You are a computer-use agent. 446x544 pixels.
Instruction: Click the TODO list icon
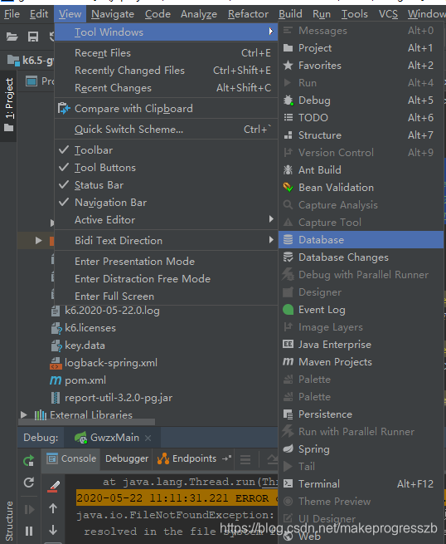[288, 118]
